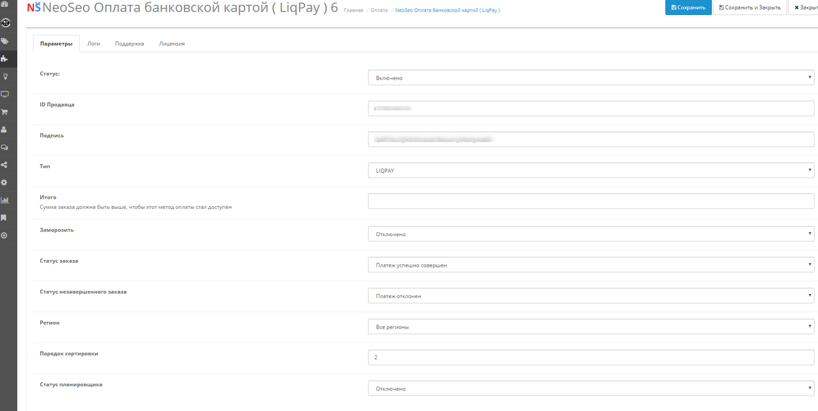This screenshot has height=411, width=818.
Task: Click the Подпись label text
Action: point(52,135)
